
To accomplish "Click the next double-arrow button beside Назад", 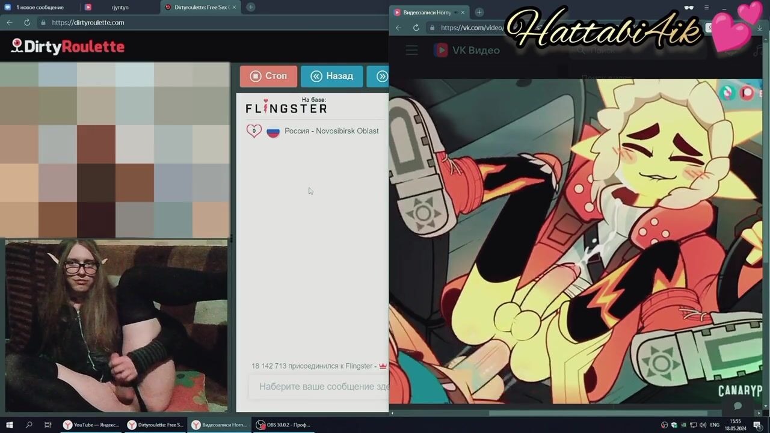I will (381, 76).
